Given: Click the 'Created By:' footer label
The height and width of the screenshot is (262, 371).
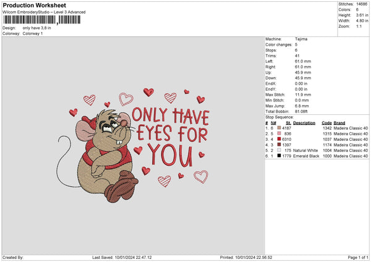Looking at the screenshot, I should coord(13,258).
